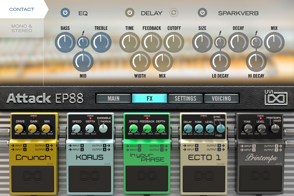Click the Printemps/Hiver selector knob
This screenshot has height=196, width=294.
tap(275, 128)
